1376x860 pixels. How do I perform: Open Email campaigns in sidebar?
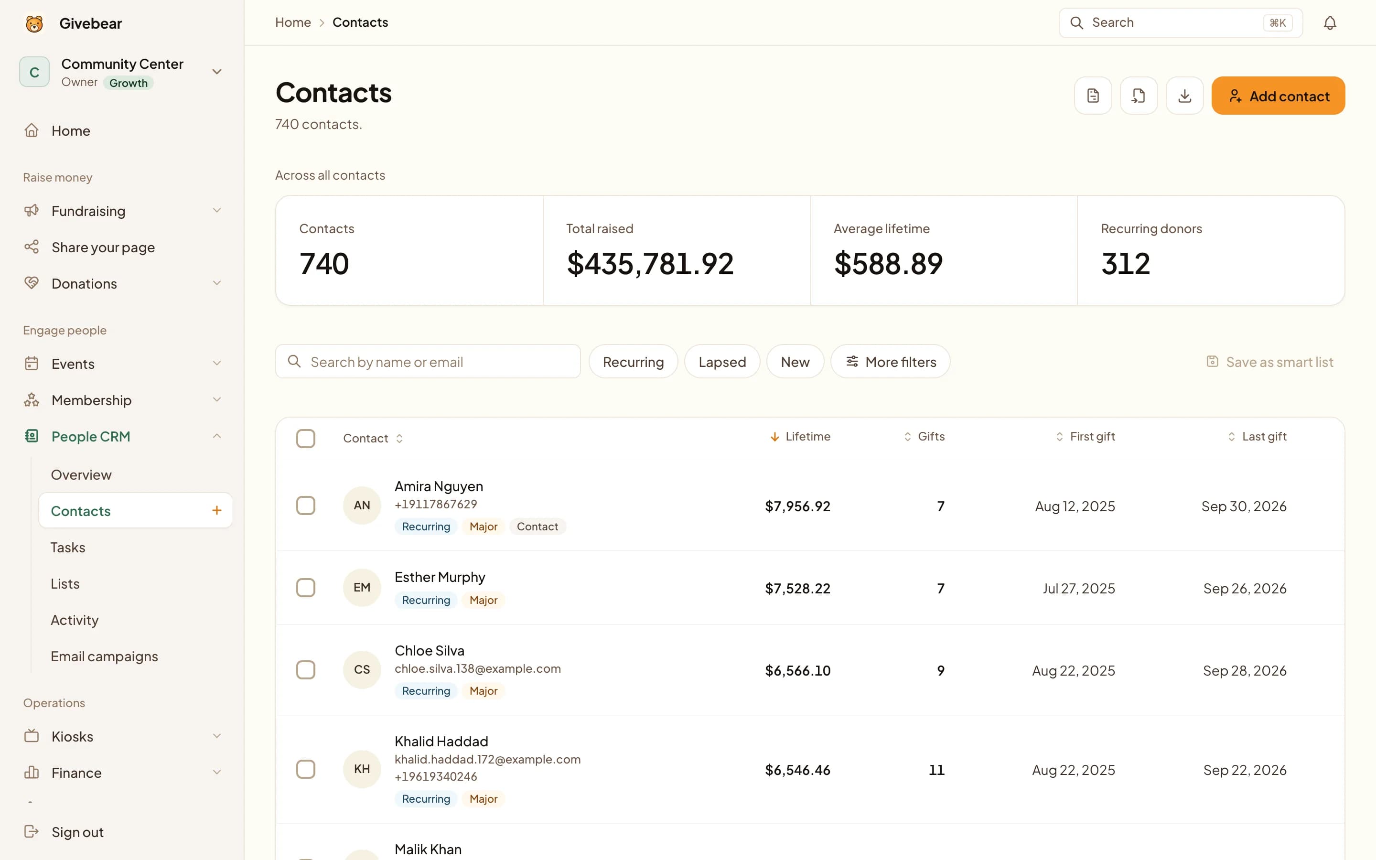(135, 656)
